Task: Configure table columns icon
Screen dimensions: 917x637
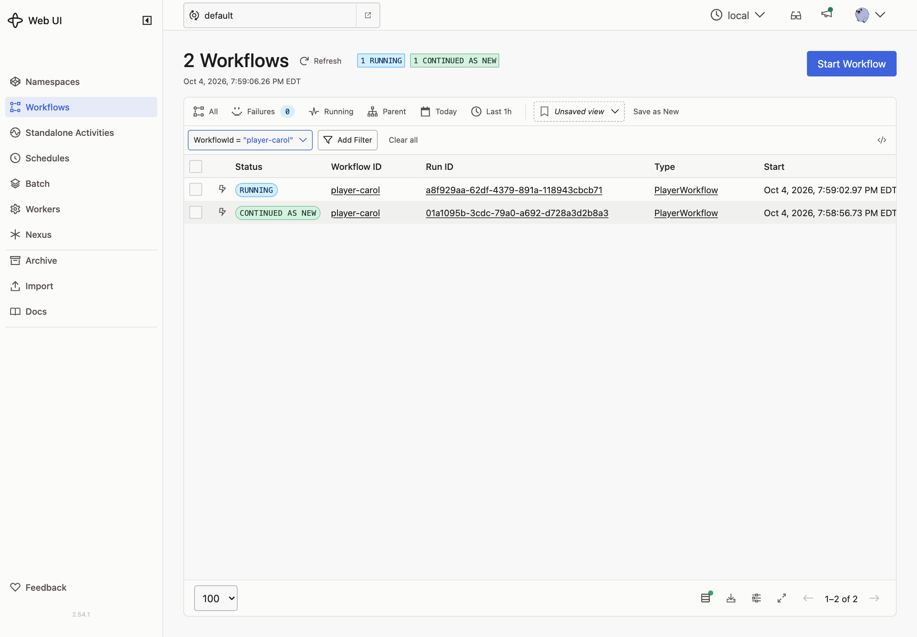Action: [757, 598]
